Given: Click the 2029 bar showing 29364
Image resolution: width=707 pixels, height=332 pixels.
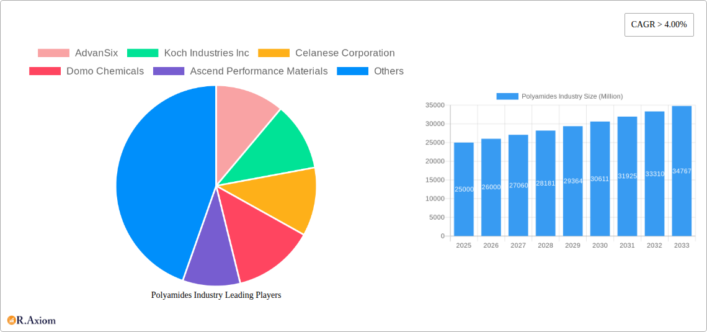Looking at the screenshot, I should tap(572, 181).
